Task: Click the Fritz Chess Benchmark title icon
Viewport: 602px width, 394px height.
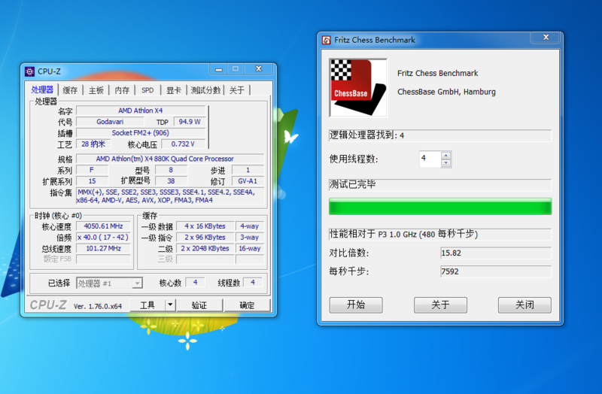Action: click(327, 40)
